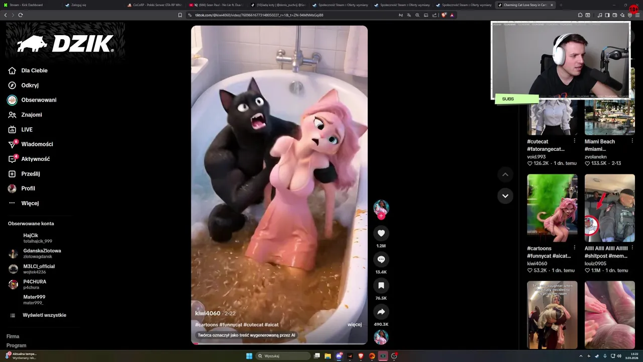643x362 pixels.
Task: Click the #aicat hashtag in caption
Action: pos(272,325)
